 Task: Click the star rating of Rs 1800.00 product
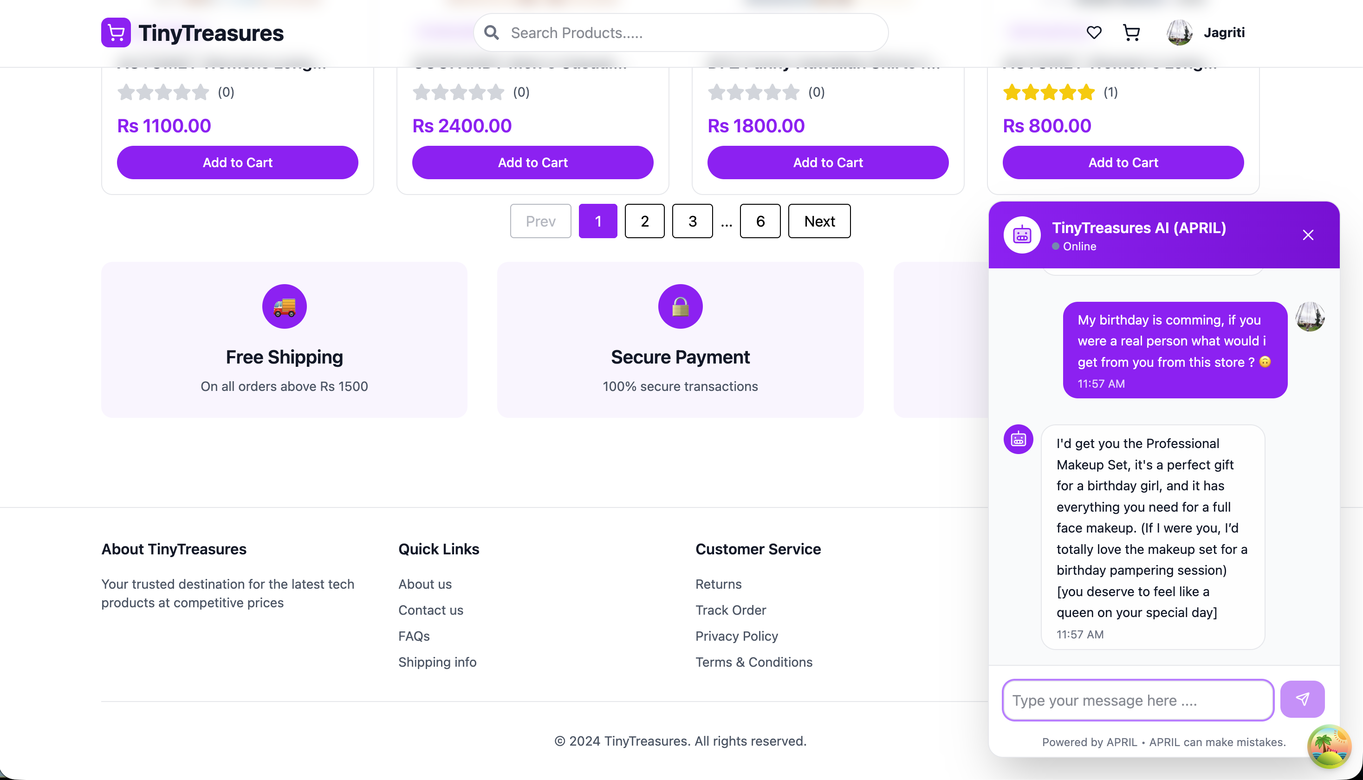point(753,92)
